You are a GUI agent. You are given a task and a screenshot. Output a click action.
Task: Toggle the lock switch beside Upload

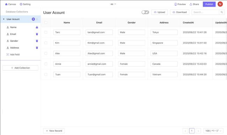145,12
